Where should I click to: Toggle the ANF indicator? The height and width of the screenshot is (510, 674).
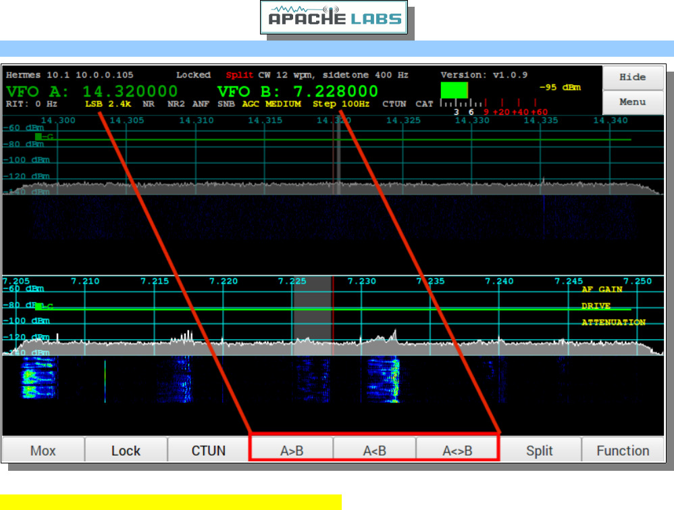coord(201,104)
